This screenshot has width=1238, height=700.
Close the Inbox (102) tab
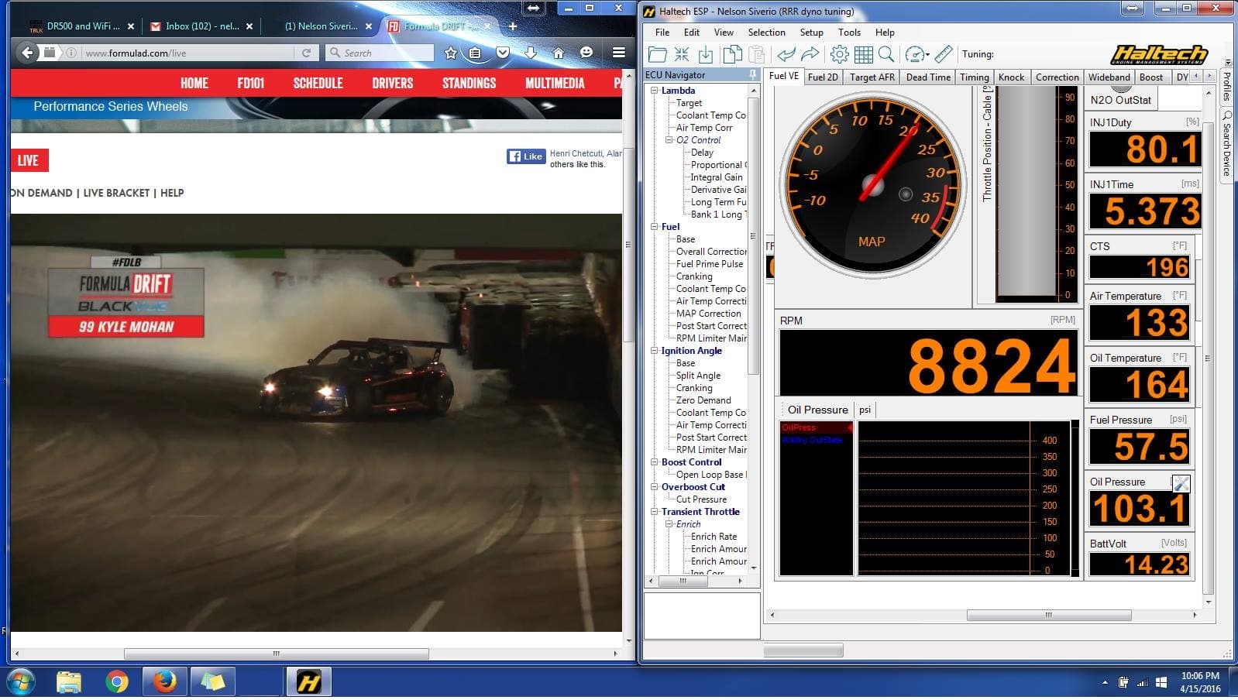(x=249, y=26)
